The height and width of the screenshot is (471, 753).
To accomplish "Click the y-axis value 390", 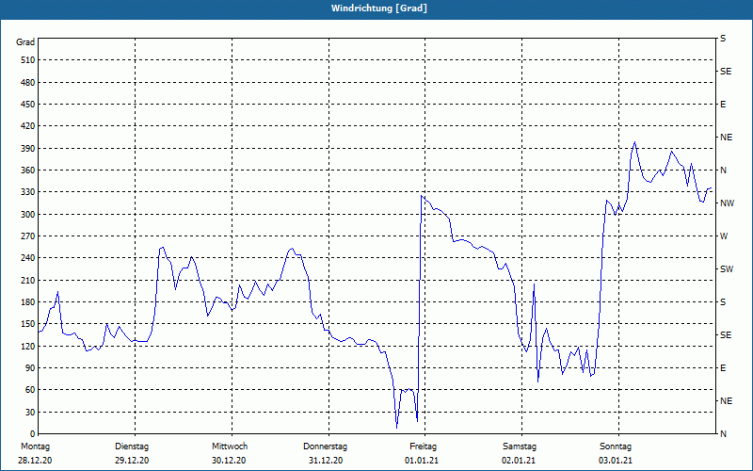I will [x=28, y=148].
